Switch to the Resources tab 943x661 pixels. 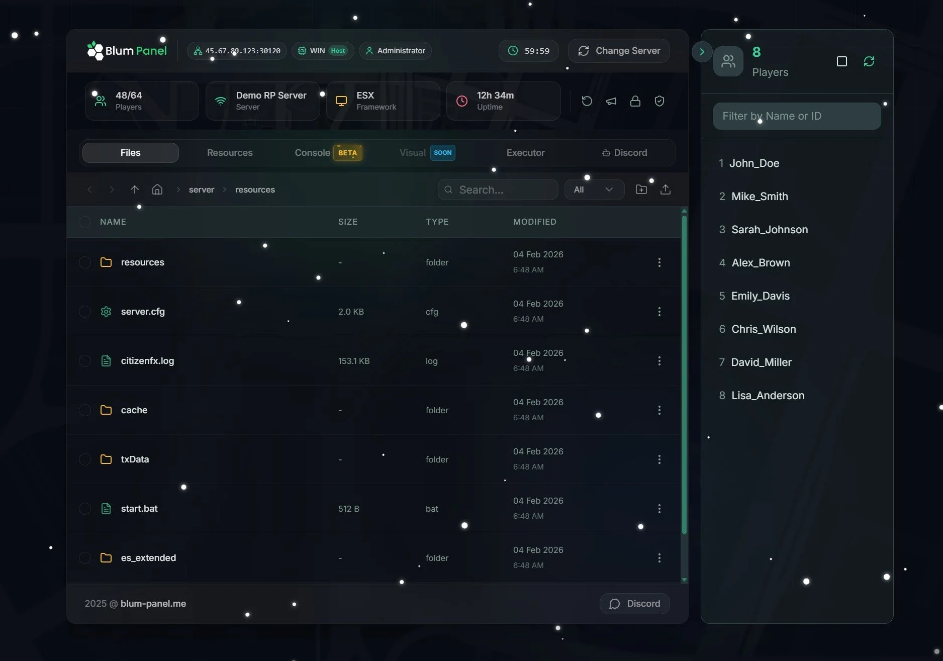tap(230, 153)
